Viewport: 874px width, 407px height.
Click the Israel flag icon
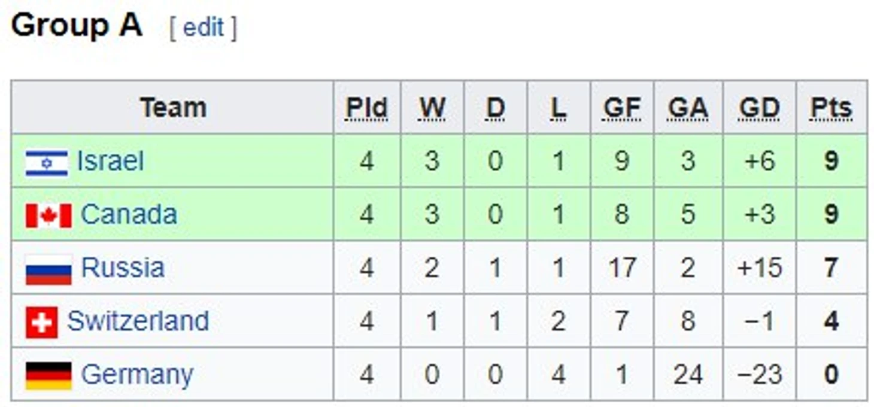tap(46, 162)
